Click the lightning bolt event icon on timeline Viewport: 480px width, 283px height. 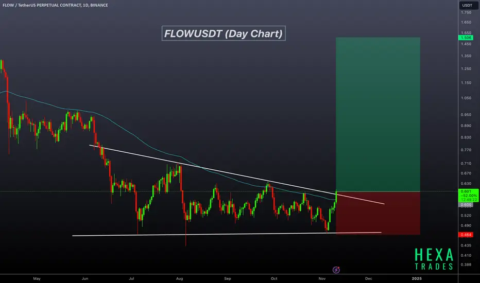point(336,270)
